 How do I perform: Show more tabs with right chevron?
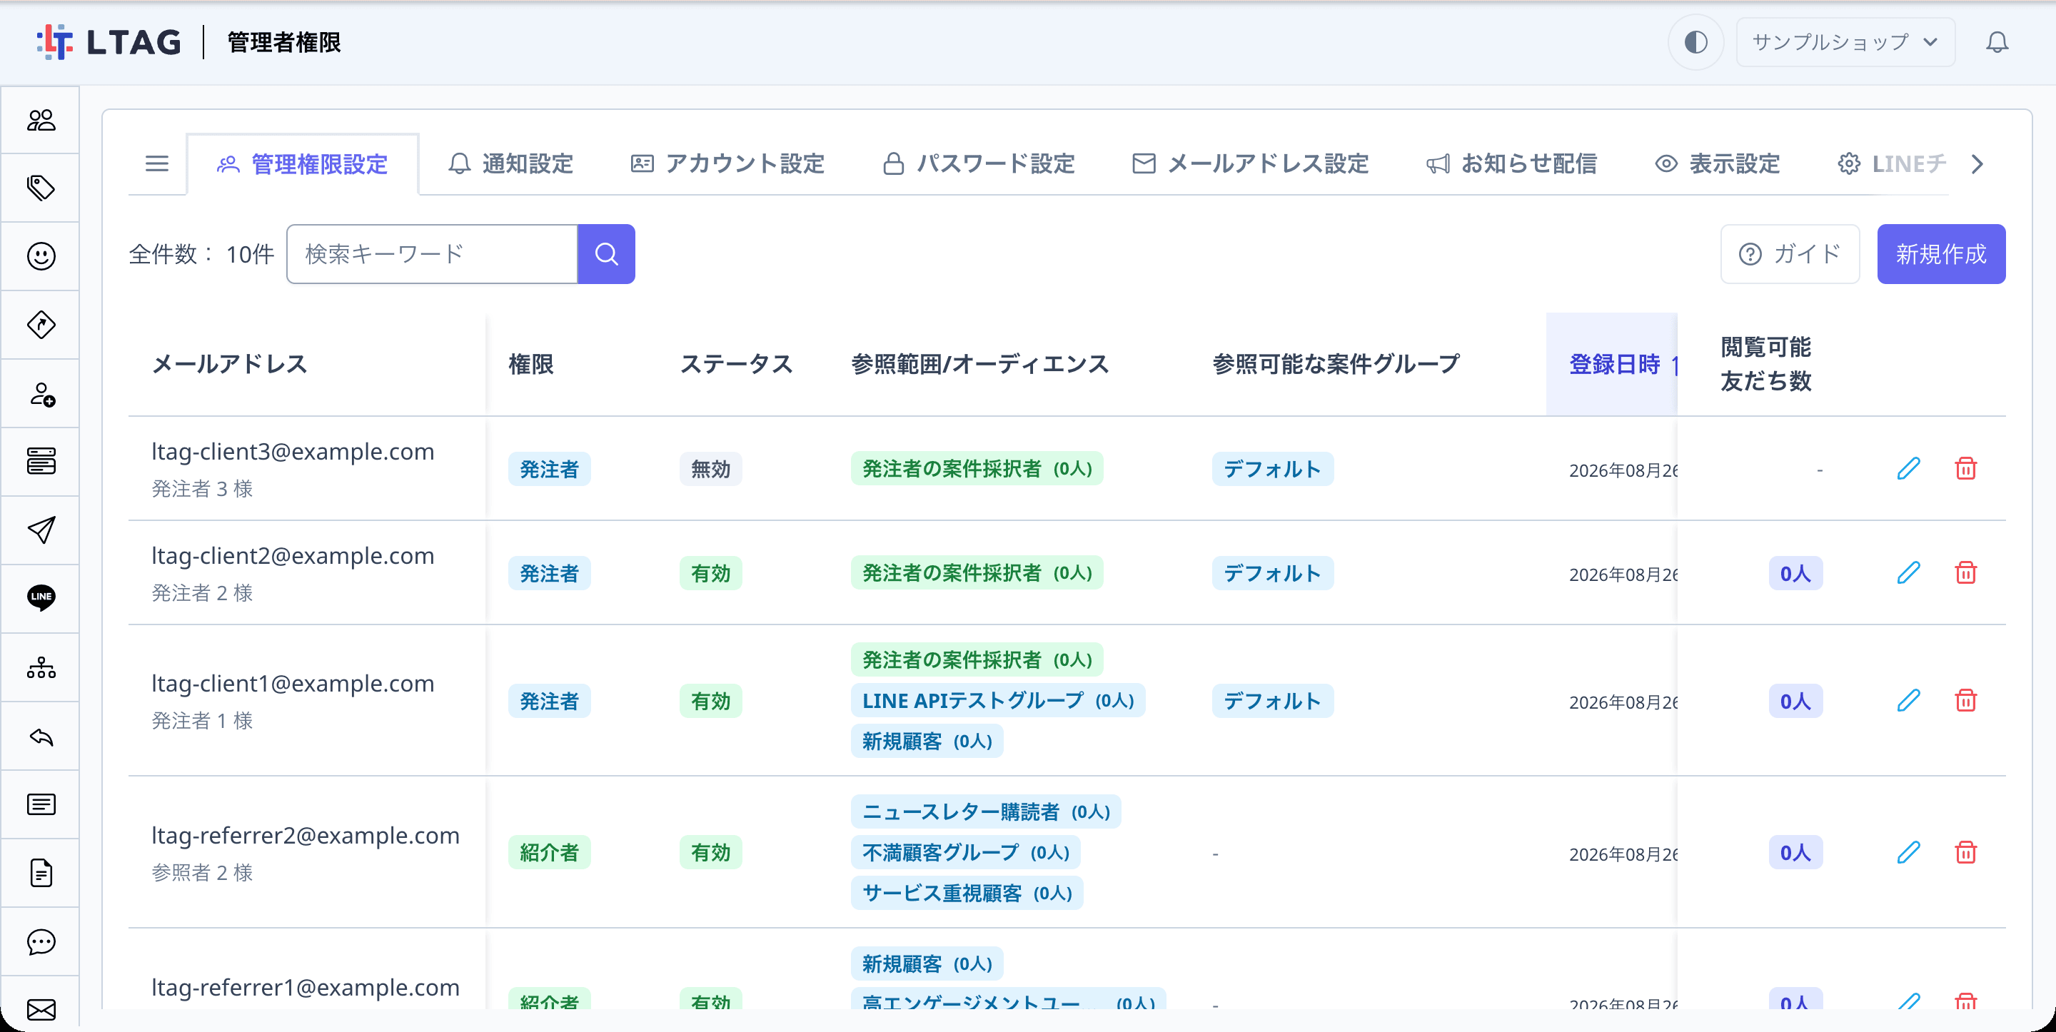click(1977, 163)
